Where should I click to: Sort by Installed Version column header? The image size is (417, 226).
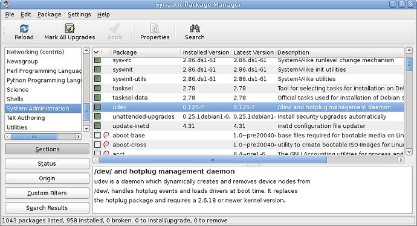(206, 52)
